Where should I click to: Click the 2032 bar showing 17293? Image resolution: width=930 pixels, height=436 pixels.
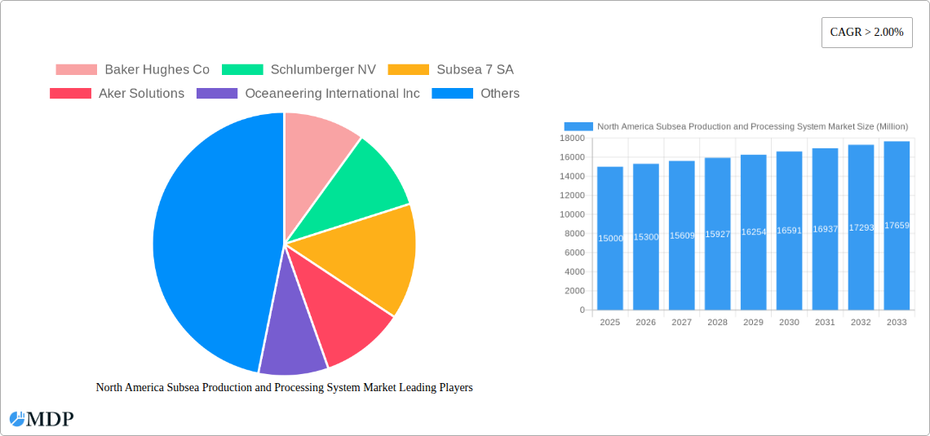pos(861,227)
